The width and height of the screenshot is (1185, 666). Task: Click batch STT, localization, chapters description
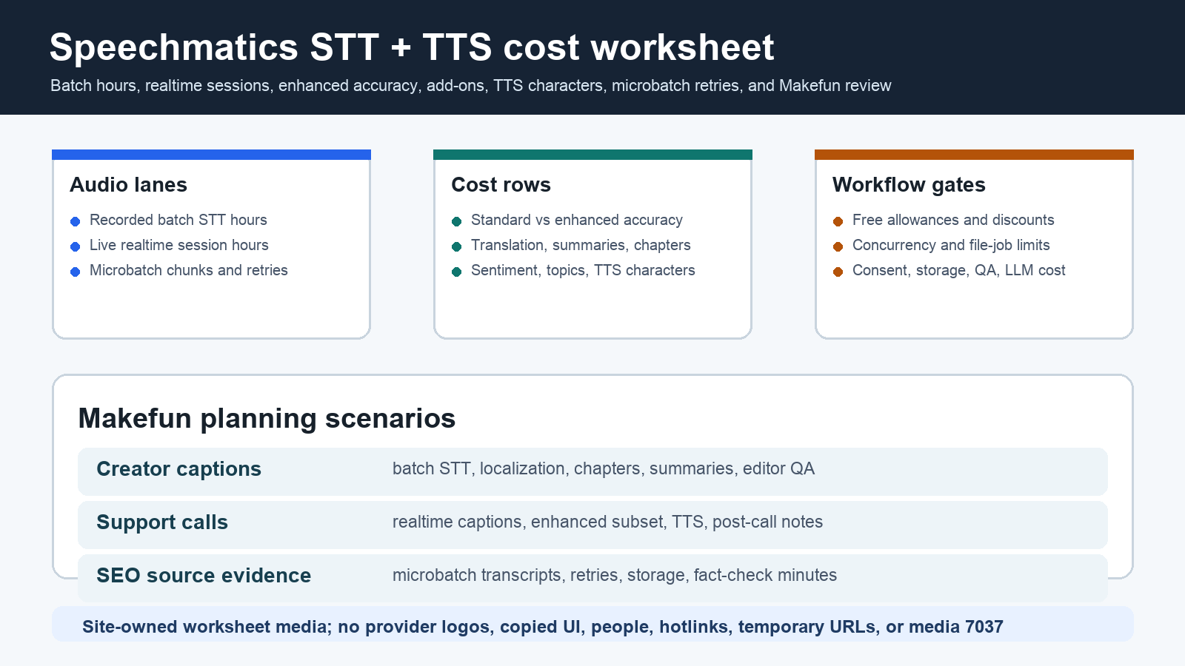click(604, 468)
